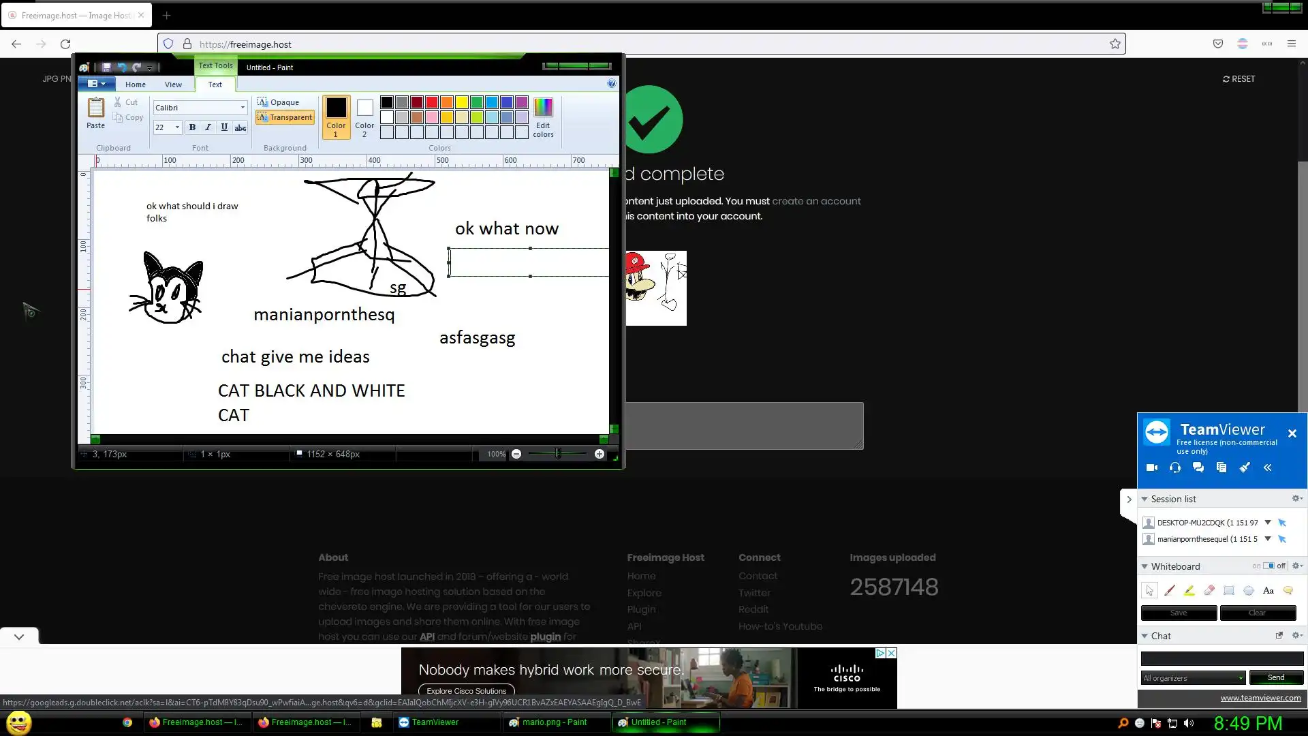Select the Whiteboard pen tool
Viewport: 1308px width, 736px height.
[x=1170, y=591]
